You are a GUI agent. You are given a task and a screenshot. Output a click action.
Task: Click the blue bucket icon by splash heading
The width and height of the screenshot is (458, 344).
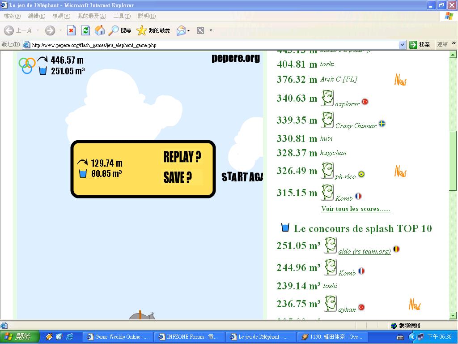pyautogui.click(x=285, y=227)
